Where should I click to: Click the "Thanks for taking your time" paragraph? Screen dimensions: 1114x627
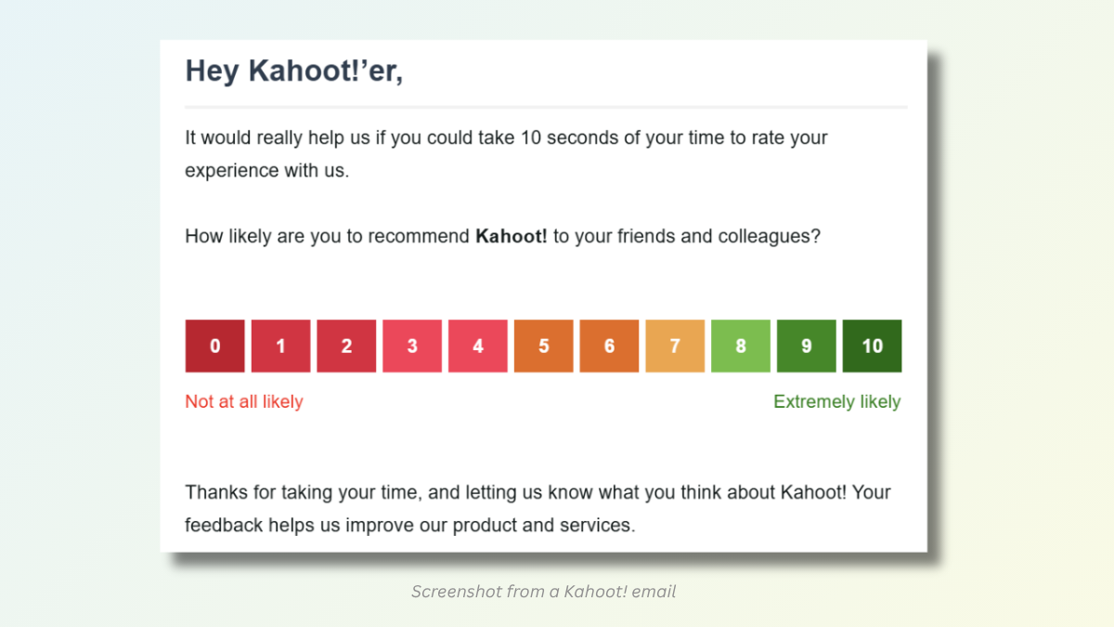[538, 492]
